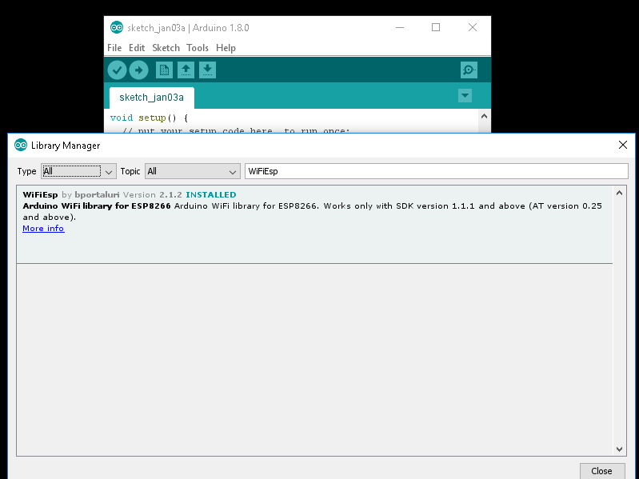Open the File menu

(x=114, y=48)
